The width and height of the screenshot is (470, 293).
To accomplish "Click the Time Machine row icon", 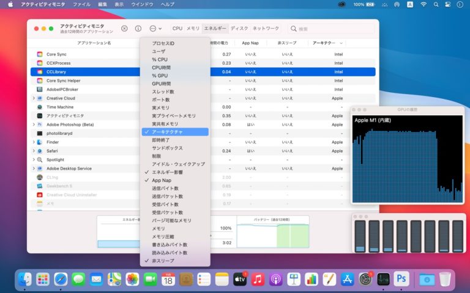I will click(40, 107).
